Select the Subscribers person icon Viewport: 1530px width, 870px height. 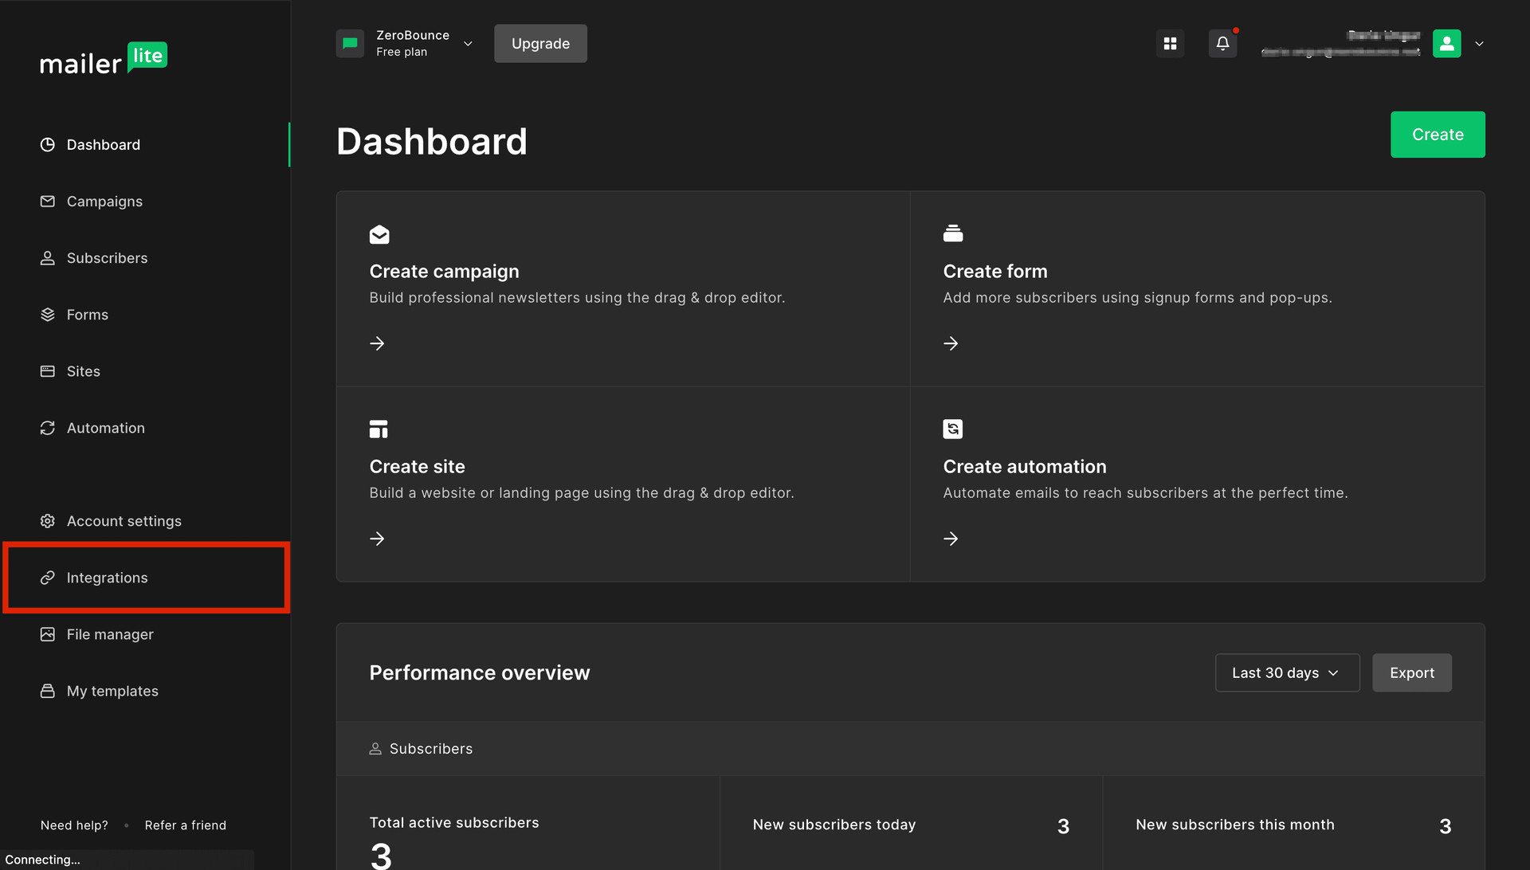pyautogui.click(x=48, y=257)
